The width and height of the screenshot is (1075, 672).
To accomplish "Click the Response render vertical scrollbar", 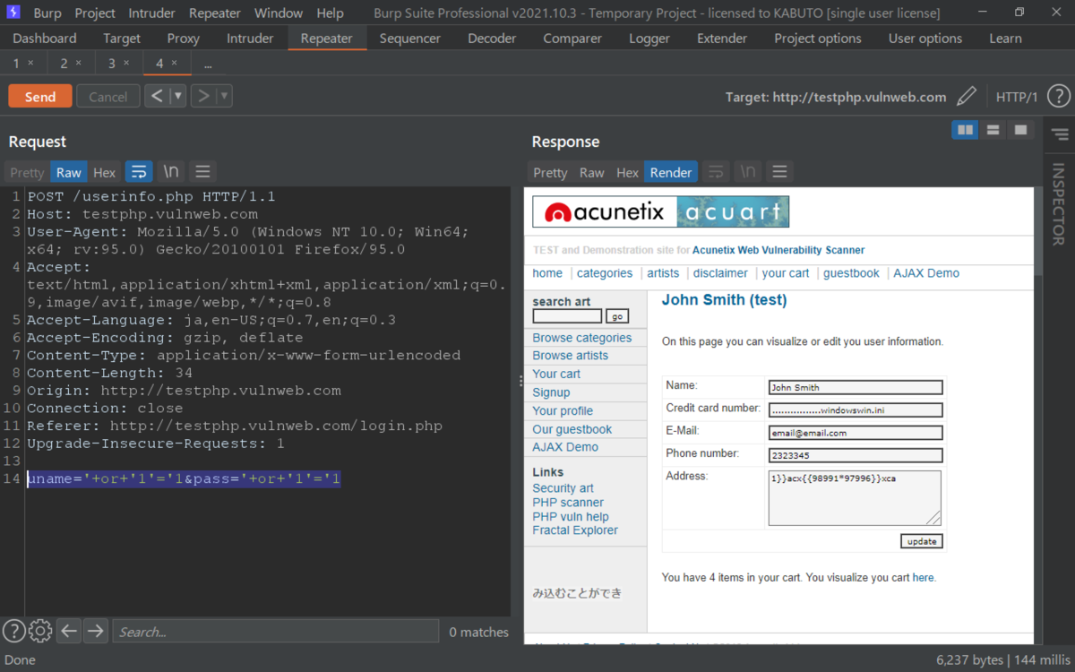I will tap(1038, 414).
